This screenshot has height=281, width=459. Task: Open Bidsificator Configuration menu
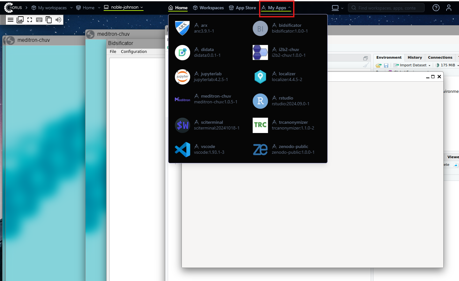click(x=134, y=51)
